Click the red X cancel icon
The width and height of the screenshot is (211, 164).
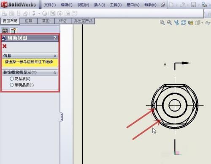(5, 46)
